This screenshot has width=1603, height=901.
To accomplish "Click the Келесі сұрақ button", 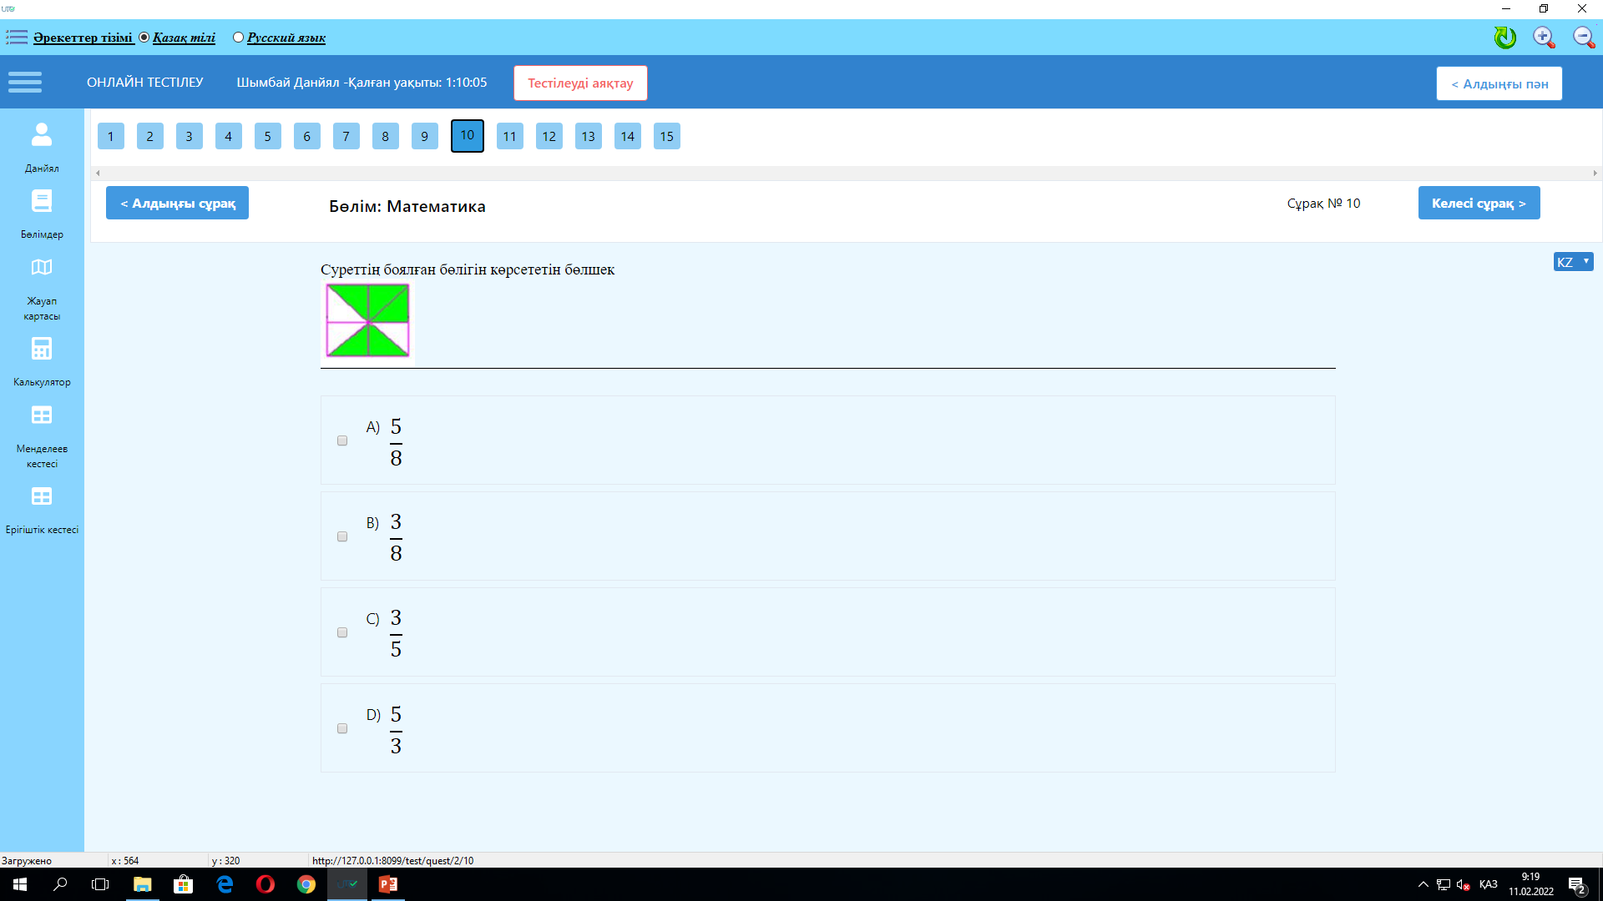I will click(1479, 203).
